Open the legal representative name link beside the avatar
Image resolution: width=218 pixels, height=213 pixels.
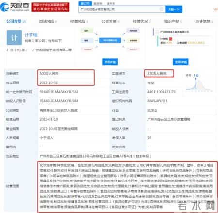tap(31, 35)
